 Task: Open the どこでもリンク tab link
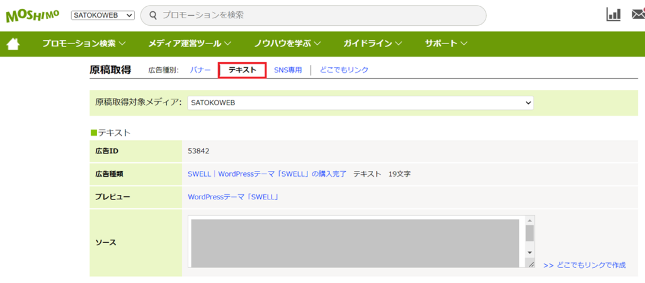click(344, 70)
